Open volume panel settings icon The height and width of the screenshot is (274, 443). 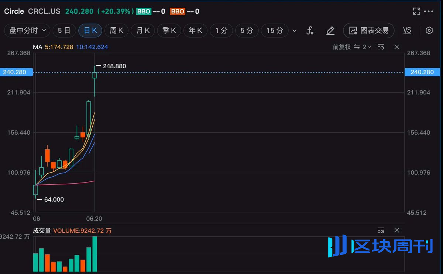[x=381, y=230]
